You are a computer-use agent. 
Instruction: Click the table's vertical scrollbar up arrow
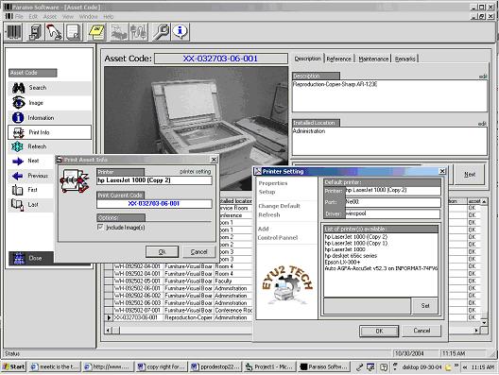[x=484, y=201]
